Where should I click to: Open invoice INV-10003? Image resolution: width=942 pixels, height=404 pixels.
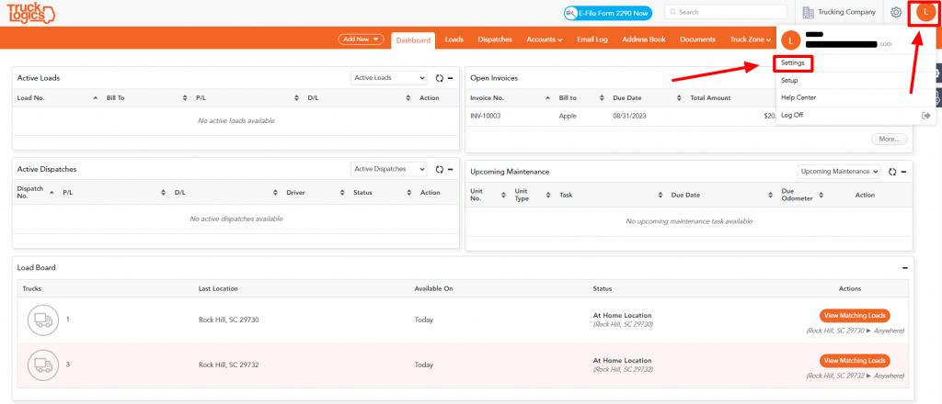pyautogui.click(x=486, y=117)
